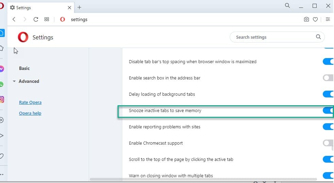Open a new tab with plus button
This screenshot has height=183, width=334.
tap(80, 7)
